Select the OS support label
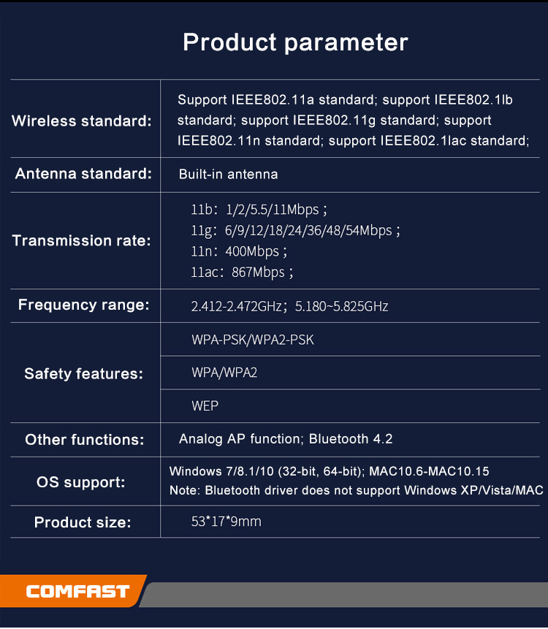The height and width of the screenshot is (629, 548). (81, 481)
